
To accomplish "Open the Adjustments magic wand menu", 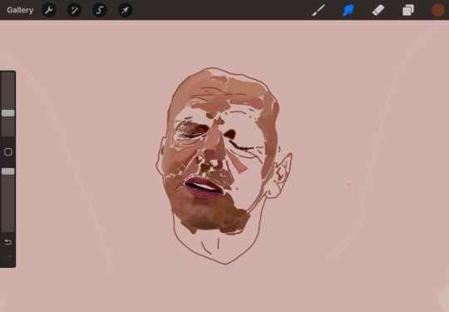I will pyautogui.click(x=74, y=10).
